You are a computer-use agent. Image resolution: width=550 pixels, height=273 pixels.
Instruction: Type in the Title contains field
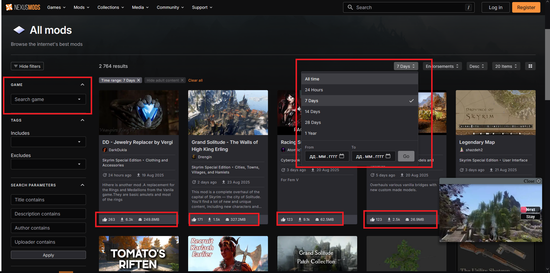(48, 200)
